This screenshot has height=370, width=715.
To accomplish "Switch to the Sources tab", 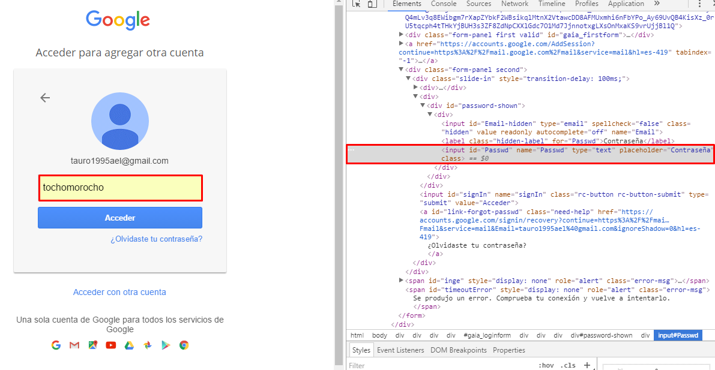I will tap(479, 4).
